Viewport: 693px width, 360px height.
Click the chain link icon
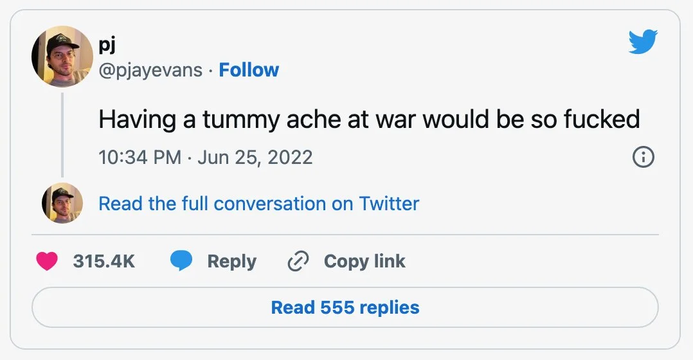tap(298, 261)
